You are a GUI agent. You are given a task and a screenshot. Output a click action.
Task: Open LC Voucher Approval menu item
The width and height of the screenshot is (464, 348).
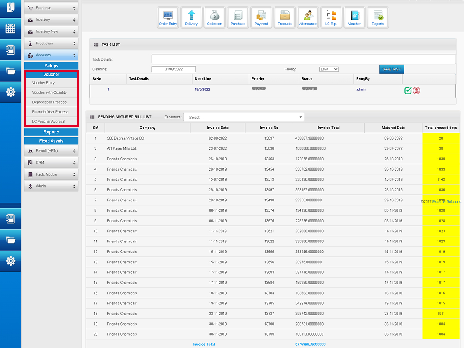(49, 121)
